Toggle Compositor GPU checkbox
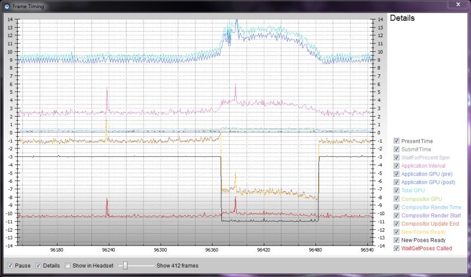This screenshot has height=277, width=471. 396,199
